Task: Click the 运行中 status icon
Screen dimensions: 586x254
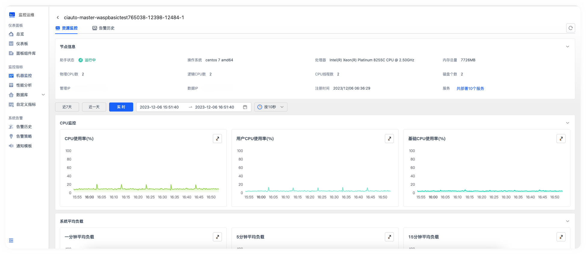Action: (81, 60)
